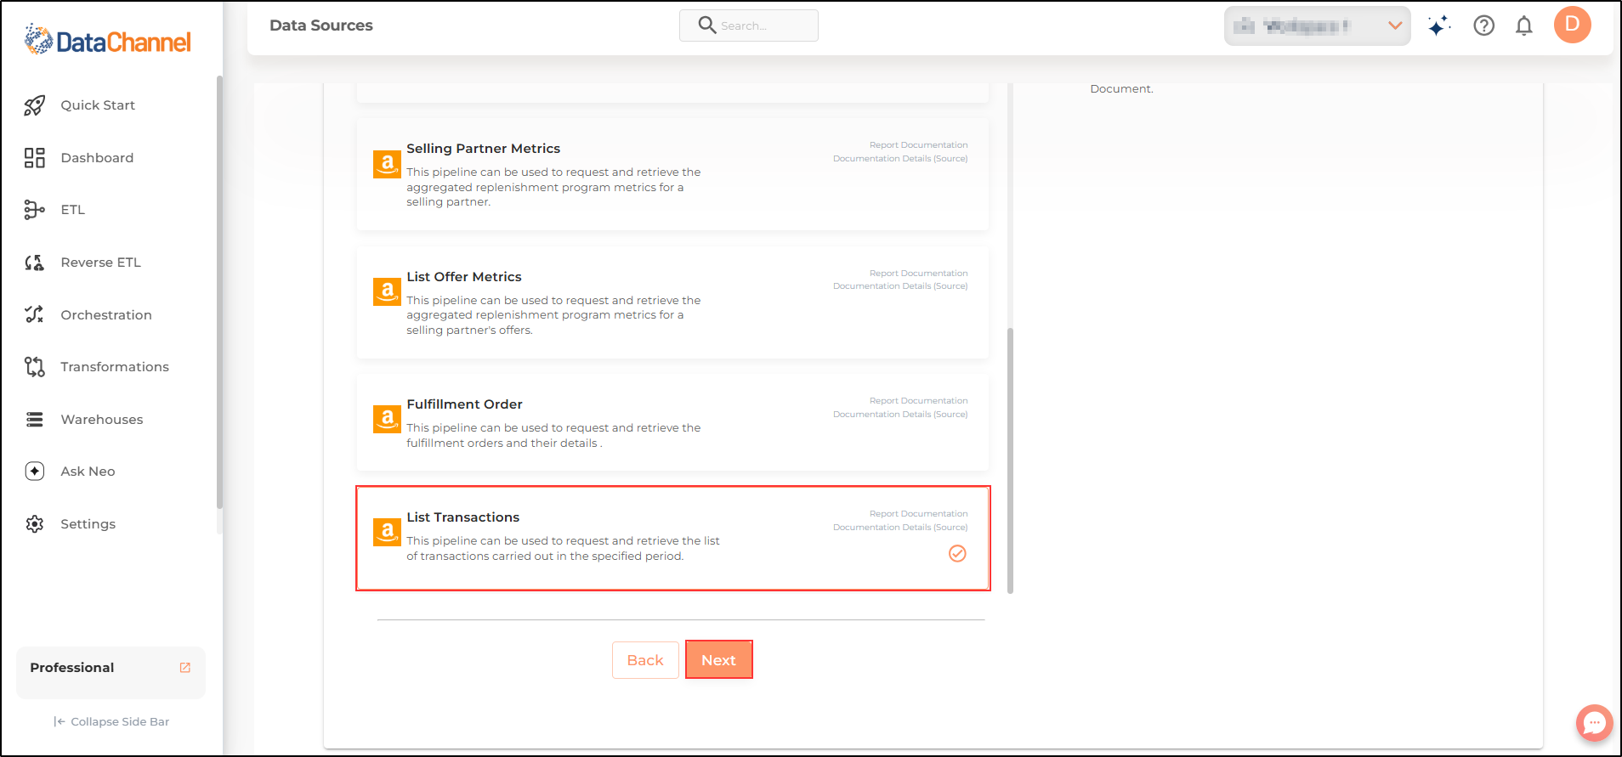1622x757 pixels.
Task: Open the help question mark icon
Action: click(1484, 25)
